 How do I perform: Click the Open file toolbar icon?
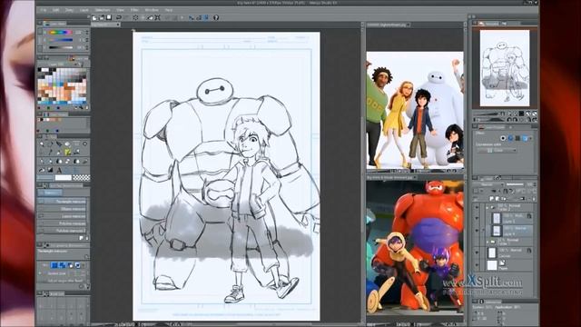(x=102, y=17)
